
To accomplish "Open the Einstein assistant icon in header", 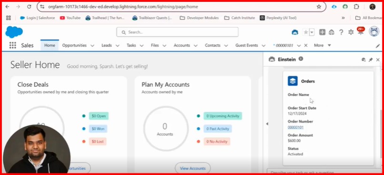I will (x=295, y=32).
